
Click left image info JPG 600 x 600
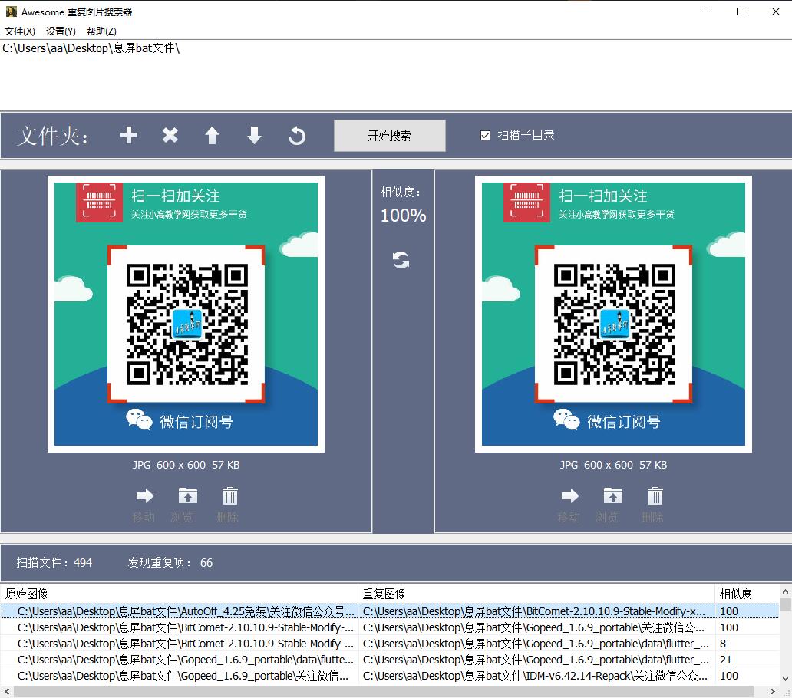(x=186, y=465)
